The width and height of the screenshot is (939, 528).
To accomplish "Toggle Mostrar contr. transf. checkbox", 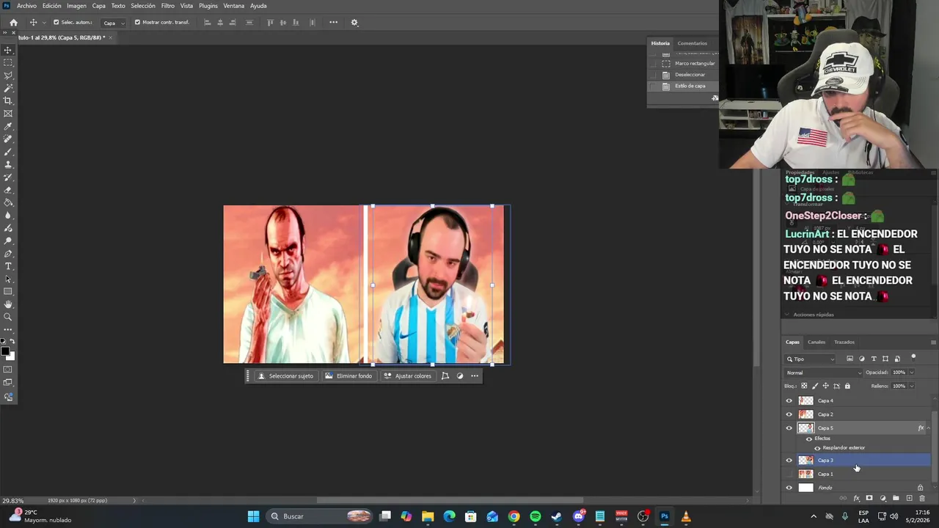I will [137, 22].
